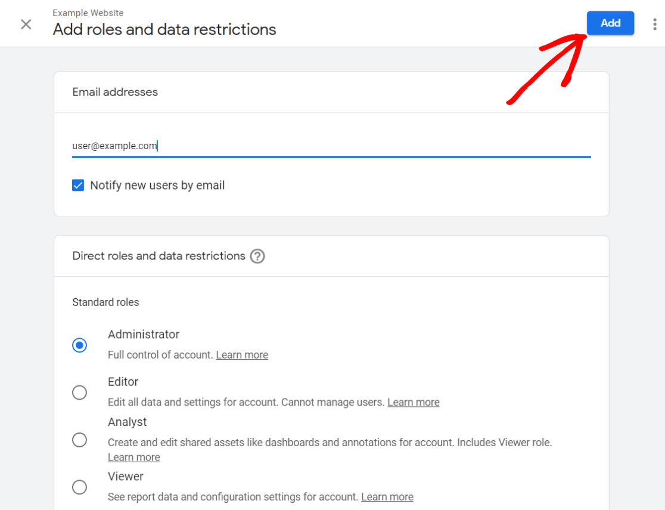665x510 pixels.
Task: Close the Add roles dialog with the X
Action: (26, 24)
